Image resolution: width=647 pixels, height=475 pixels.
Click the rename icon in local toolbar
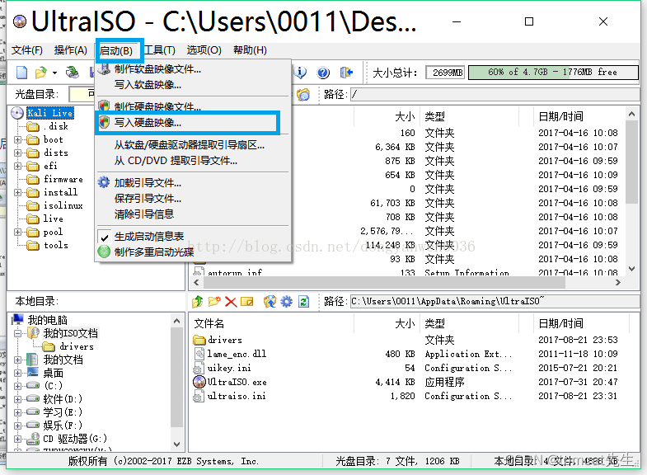pos(246,302)
